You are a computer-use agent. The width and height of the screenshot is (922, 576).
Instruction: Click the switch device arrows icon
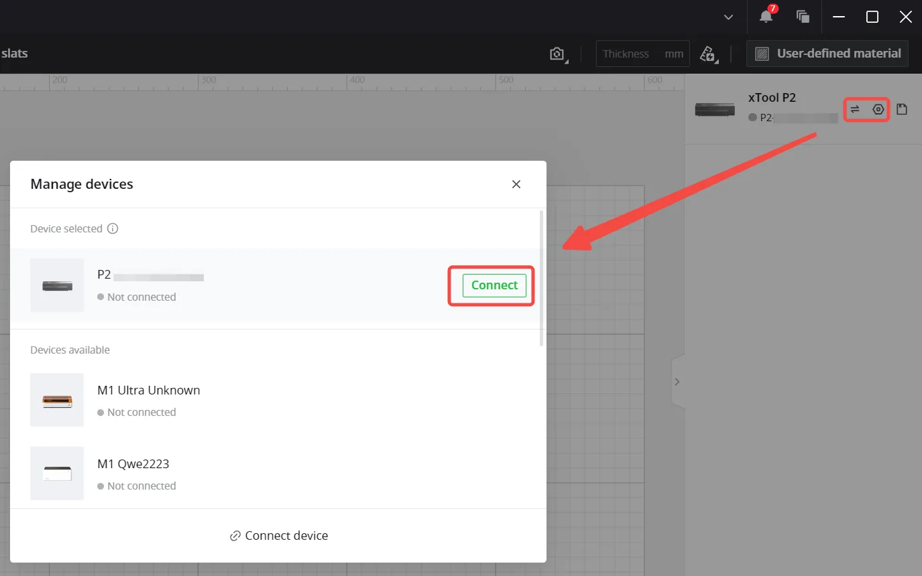tap(855, 109)
